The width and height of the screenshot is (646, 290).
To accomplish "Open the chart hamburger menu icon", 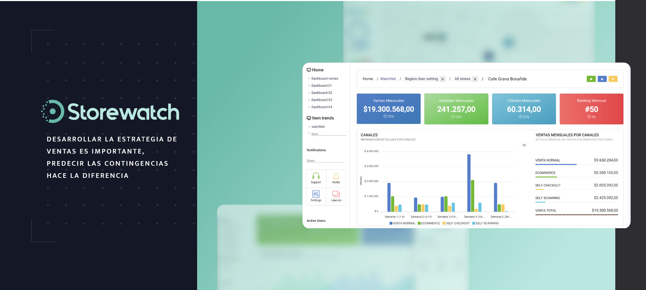I will (524, 145).
